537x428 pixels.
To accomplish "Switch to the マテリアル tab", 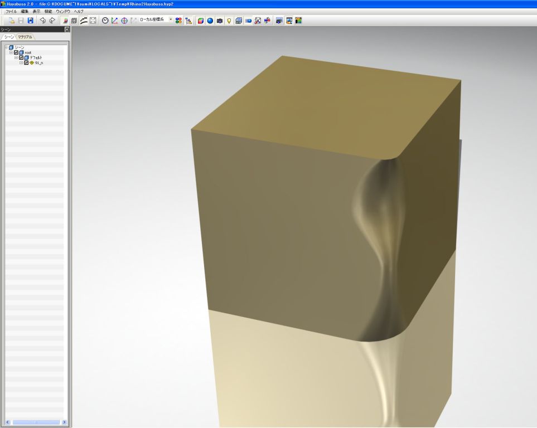I will (x=25, y=37).
